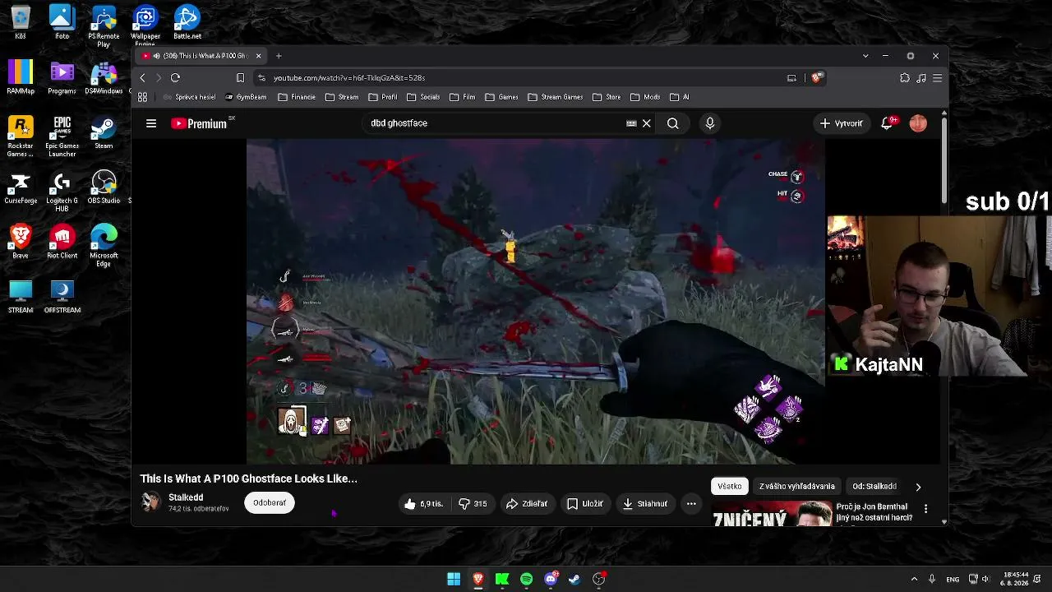1052x592 pixels.
Task: Open the YouTube account avatar menu
Action: point(918,123)
